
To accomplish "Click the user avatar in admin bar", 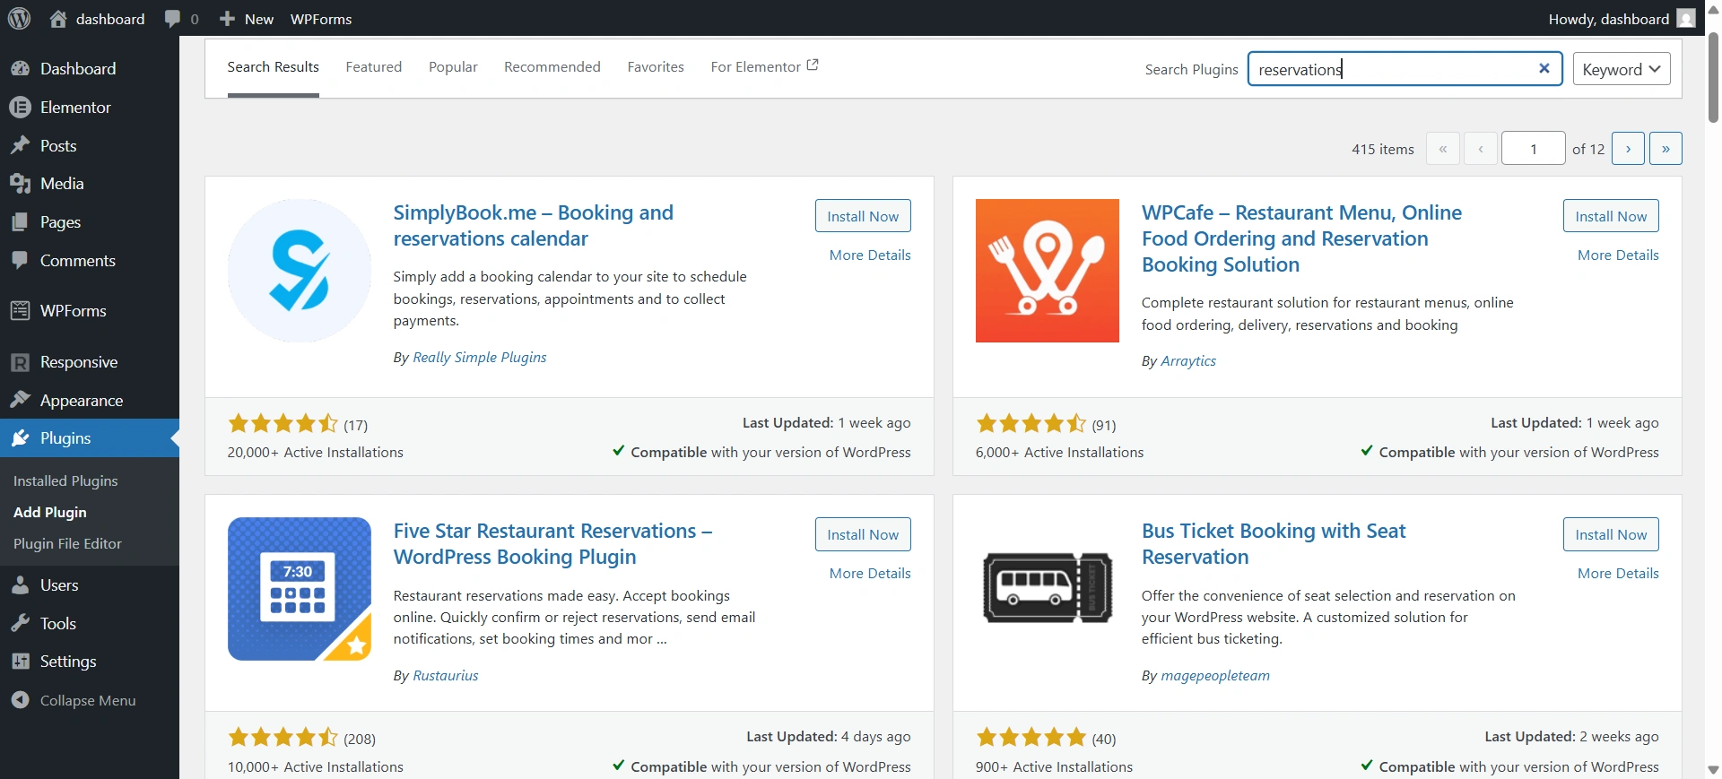I will [1686, 19].
